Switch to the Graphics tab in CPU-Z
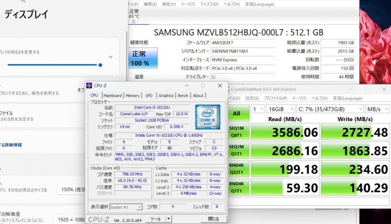 pos(166,96)
